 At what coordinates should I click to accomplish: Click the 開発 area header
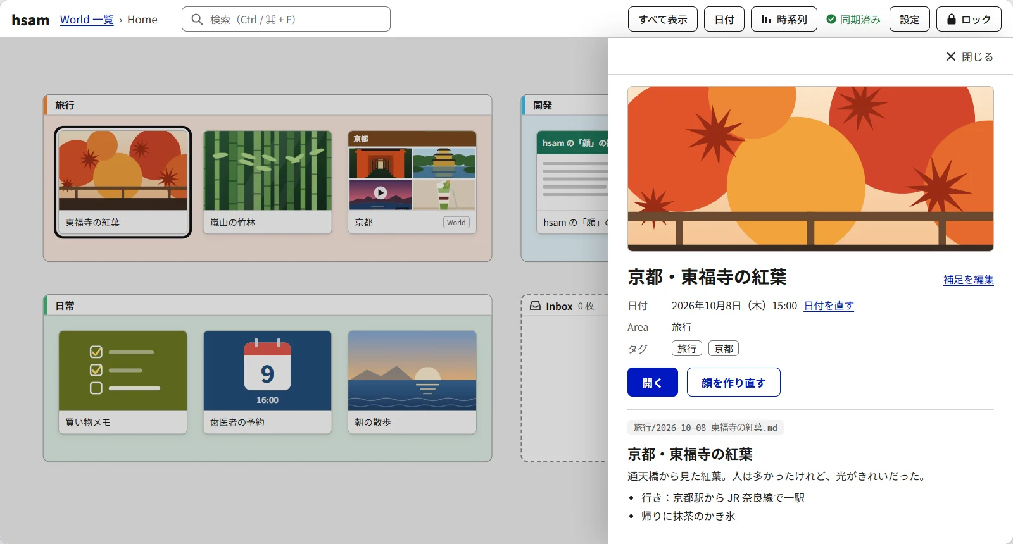click(x=565, y=105)
